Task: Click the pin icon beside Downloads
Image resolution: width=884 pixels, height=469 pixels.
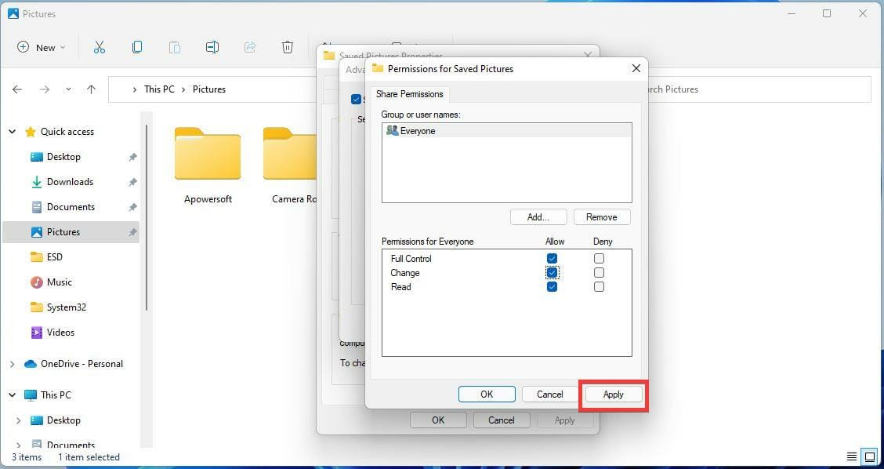Action: point(132,182)
